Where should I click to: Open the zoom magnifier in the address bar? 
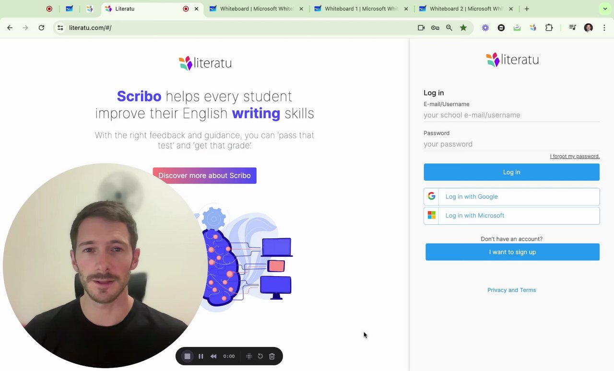click(449, 28)
